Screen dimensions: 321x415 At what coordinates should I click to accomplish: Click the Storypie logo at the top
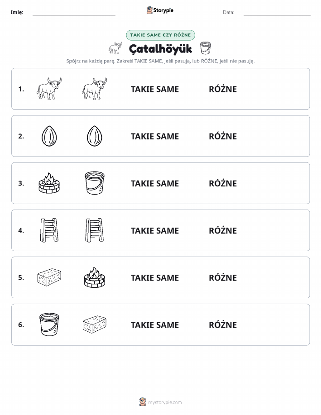pos(160,10)
